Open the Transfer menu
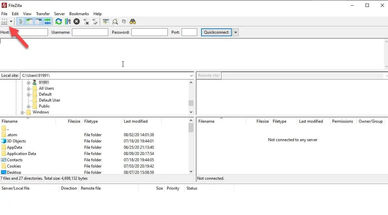Viewport: 388px width, 215px height. [43, 14]
